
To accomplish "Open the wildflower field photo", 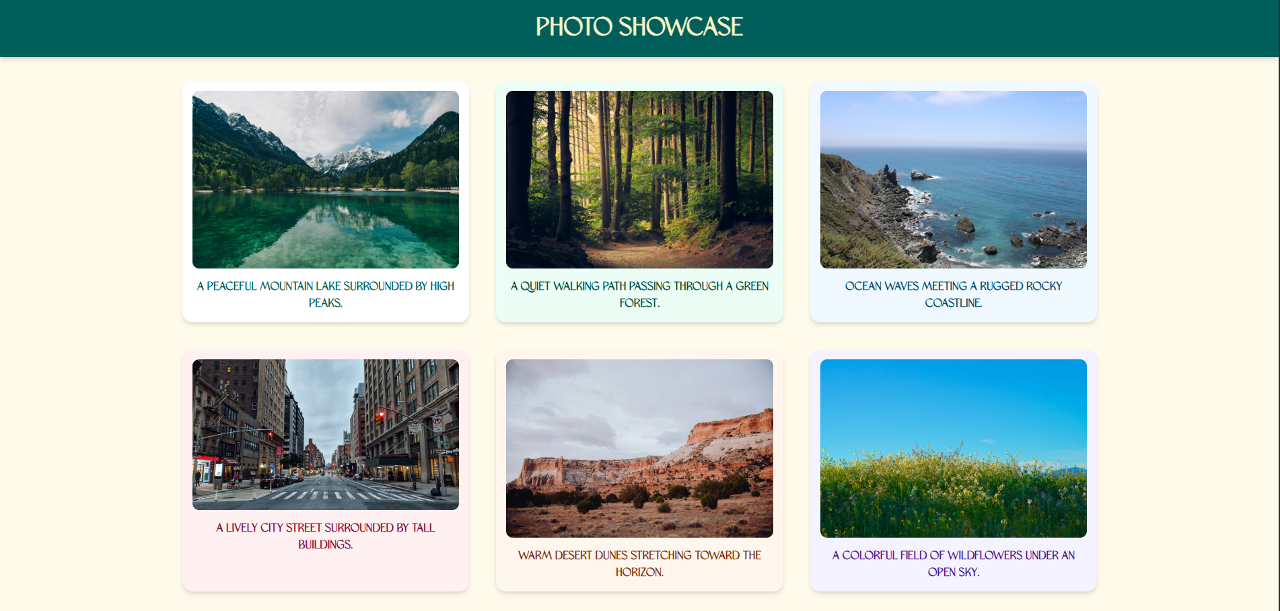I will [953, 448].
